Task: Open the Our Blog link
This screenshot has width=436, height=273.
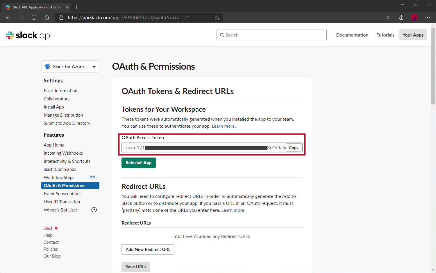Action: click(x=52, y=256)
